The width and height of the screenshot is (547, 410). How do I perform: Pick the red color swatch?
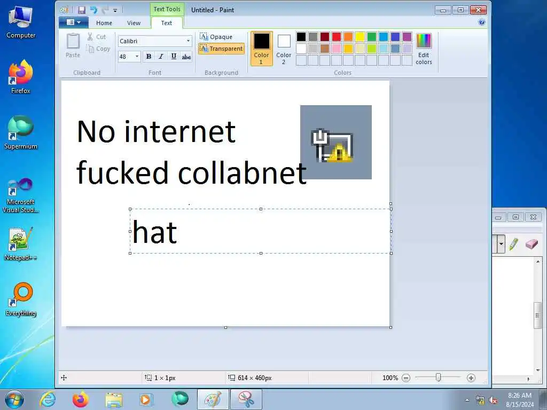[x=337, y=37]
